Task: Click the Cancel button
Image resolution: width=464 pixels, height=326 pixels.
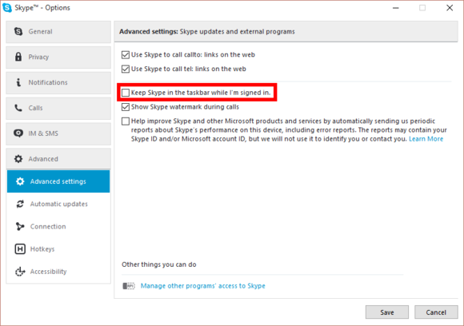Action: (436, 312)
